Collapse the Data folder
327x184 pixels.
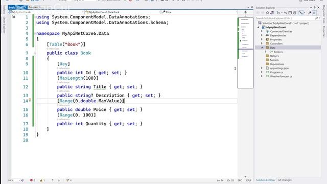(x=262, y=48)
